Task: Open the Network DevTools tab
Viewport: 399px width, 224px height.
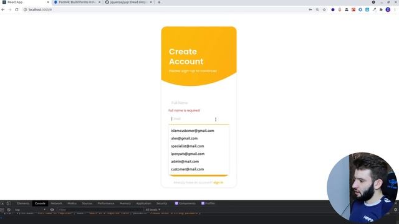Action: tap(56, 203)
